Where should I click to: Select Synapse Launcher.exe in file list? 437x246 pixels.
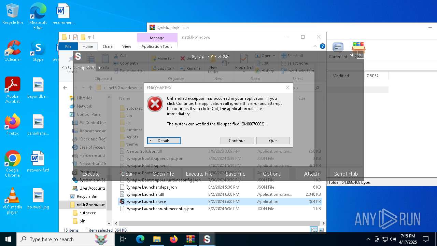pos(220,202)
